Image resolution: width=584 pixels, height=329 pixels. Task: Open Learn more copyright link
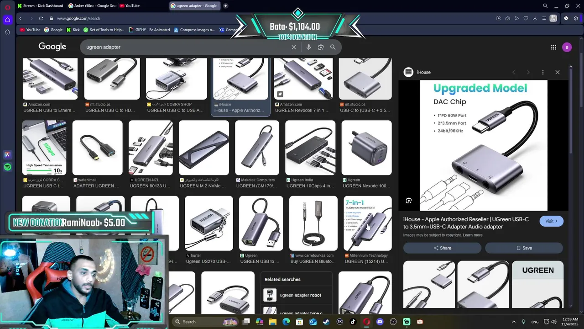[472, 235]
